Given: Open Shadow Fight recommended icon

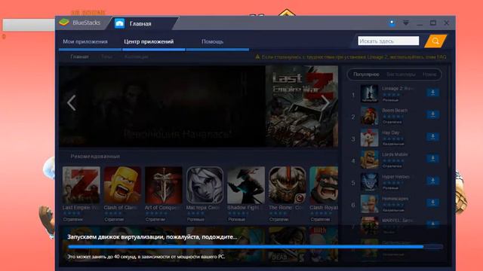Looking at the screenshot, I should pos(246,185).
